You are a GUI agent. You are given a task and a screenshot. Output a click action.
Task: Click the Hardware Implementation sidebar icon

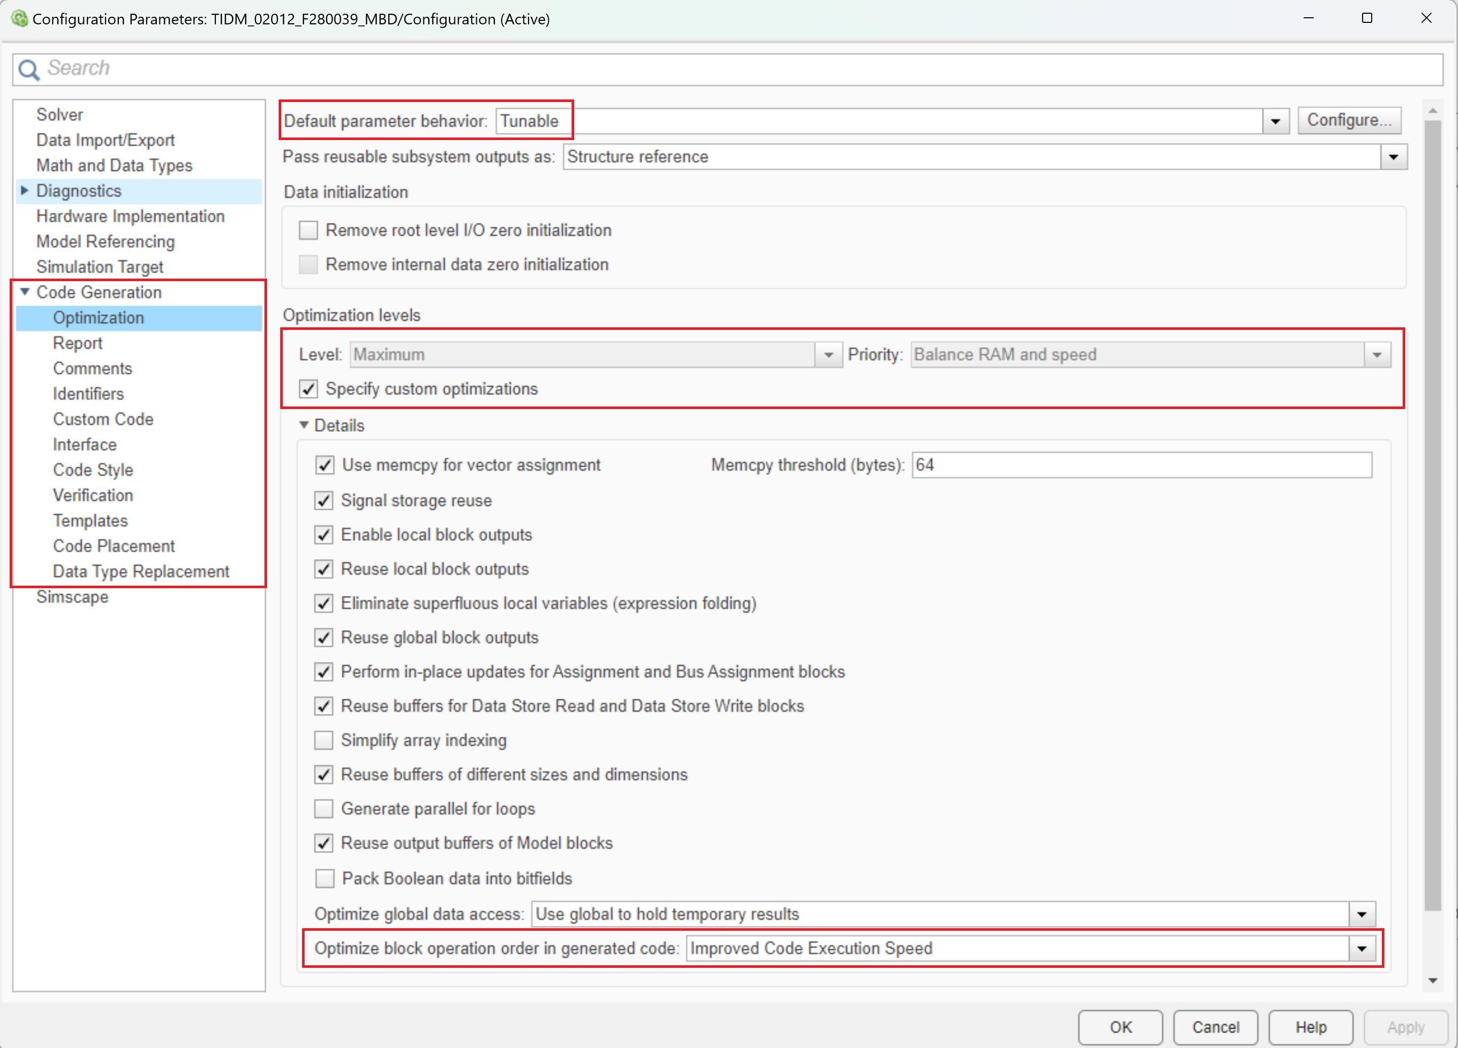[127, 216]
